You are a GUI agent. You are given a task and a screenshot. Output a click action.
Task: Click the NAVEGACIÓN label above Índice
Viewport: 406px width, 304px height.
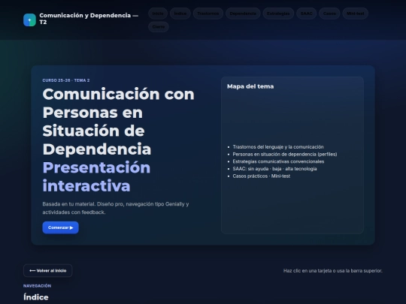(38, 286)
